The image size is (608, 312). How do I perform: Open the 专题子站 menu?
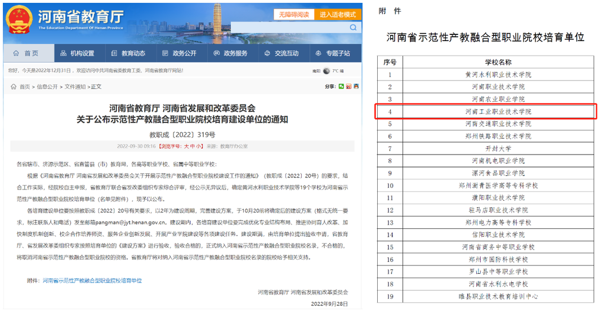pos(336,53)
